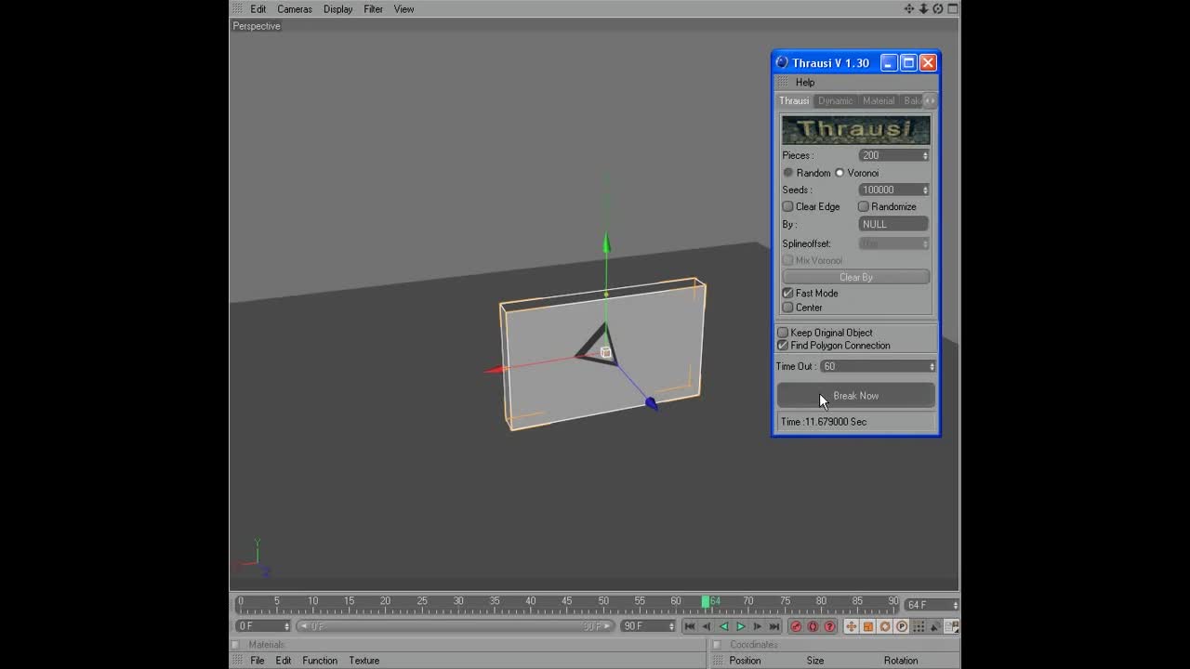Switch to the Material tab

coord(878,100)
